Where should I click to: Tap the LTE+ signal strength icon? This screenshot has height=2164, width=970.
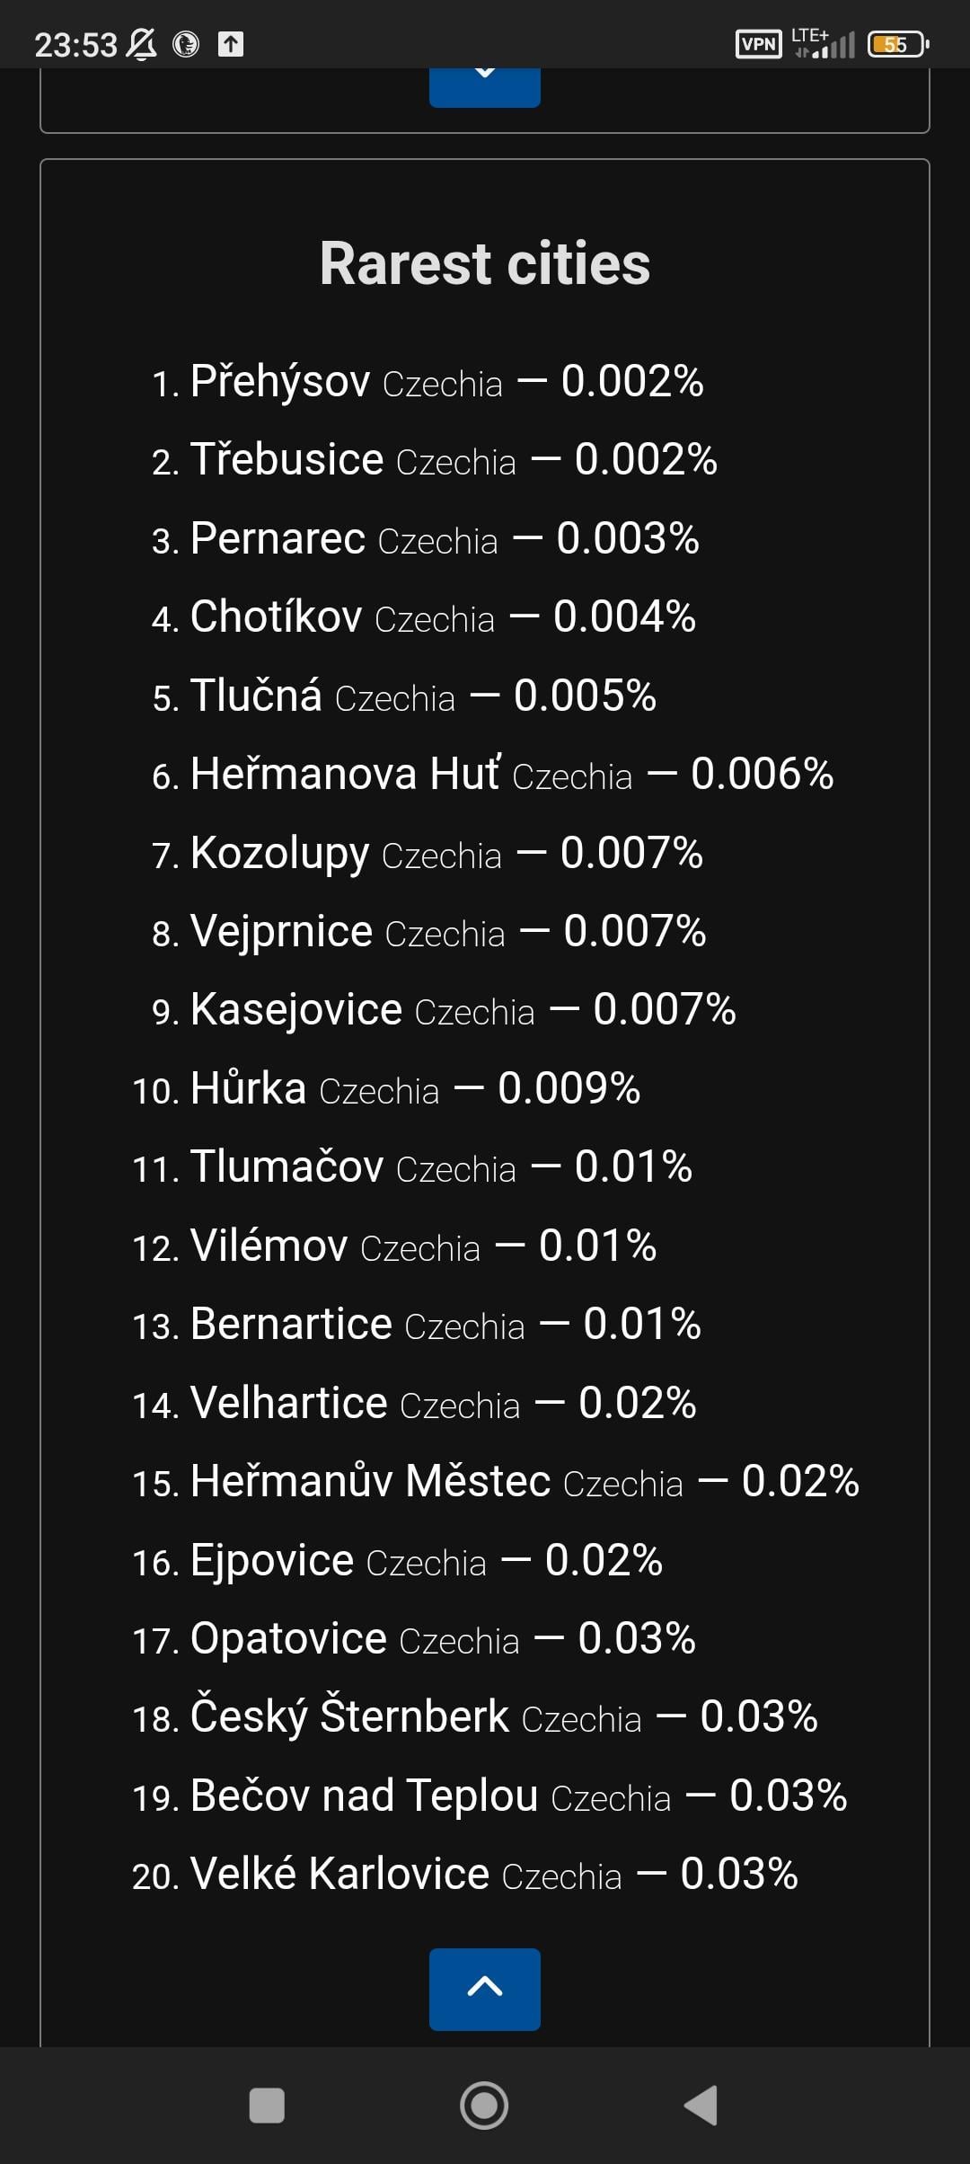pos(823,43)
